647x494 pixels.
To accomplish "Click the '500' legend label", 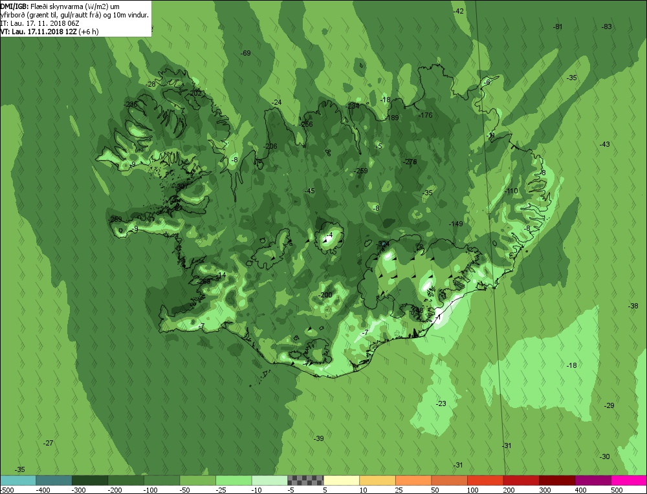I will coord(617,490).
